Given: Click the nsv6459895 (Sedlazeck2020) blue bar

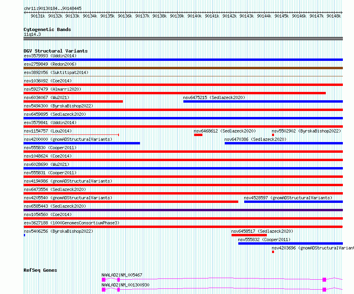Looking at the screenshot, I should pyautogui.click(x=183, y=118).
